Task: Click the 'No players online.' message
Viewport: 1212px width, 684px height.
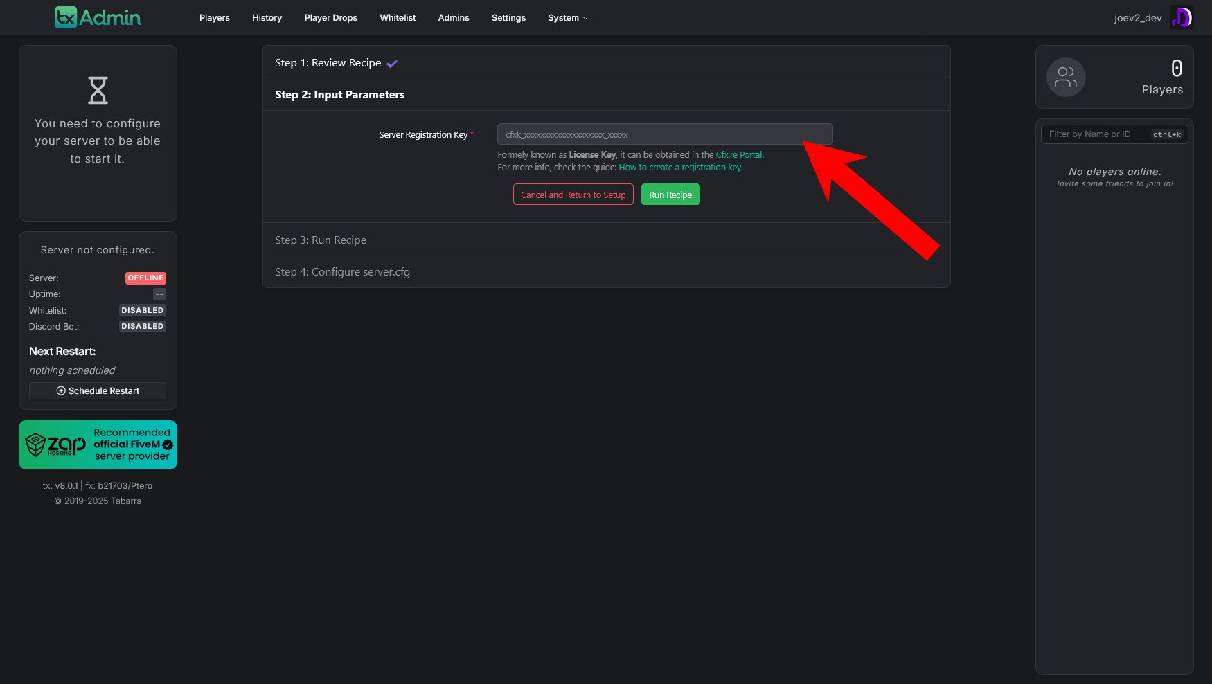Action: pyautogui.click(x=1114, y=172)
